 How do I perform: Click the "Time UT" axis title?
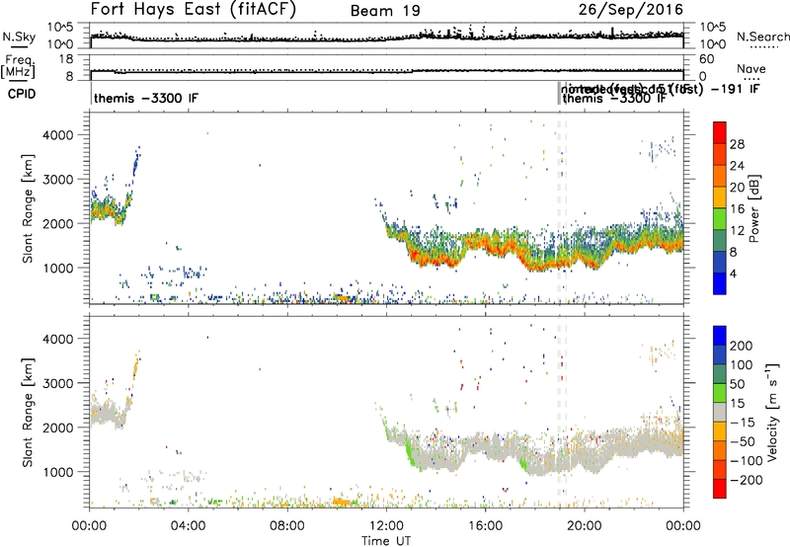tap(386, 541)
